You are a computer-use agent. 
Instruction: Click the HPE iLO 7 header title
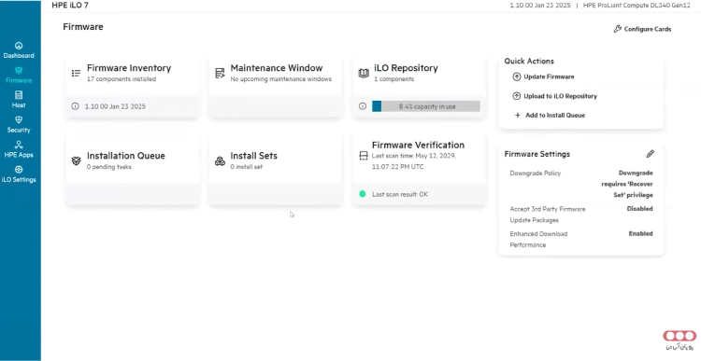70,6
